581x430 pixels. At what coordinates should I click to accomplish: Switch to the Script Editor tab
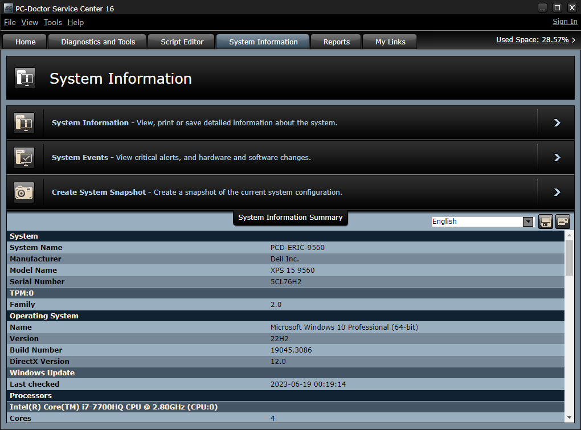[182, 42]
